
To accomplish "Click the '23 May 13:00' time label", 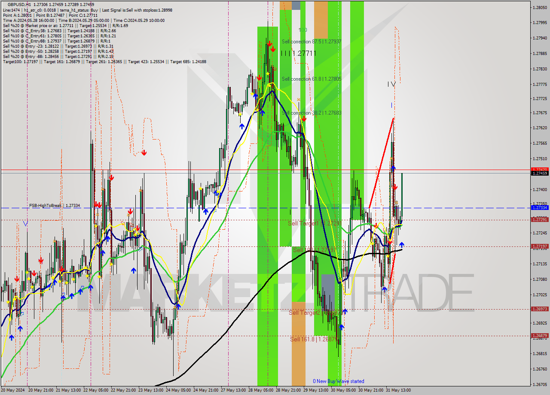I will (150, 390).
